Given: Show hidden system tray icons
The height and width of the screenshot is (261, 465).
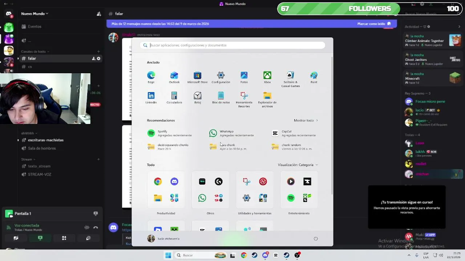Looking at the screenshot, I should (x=409, y=255).
